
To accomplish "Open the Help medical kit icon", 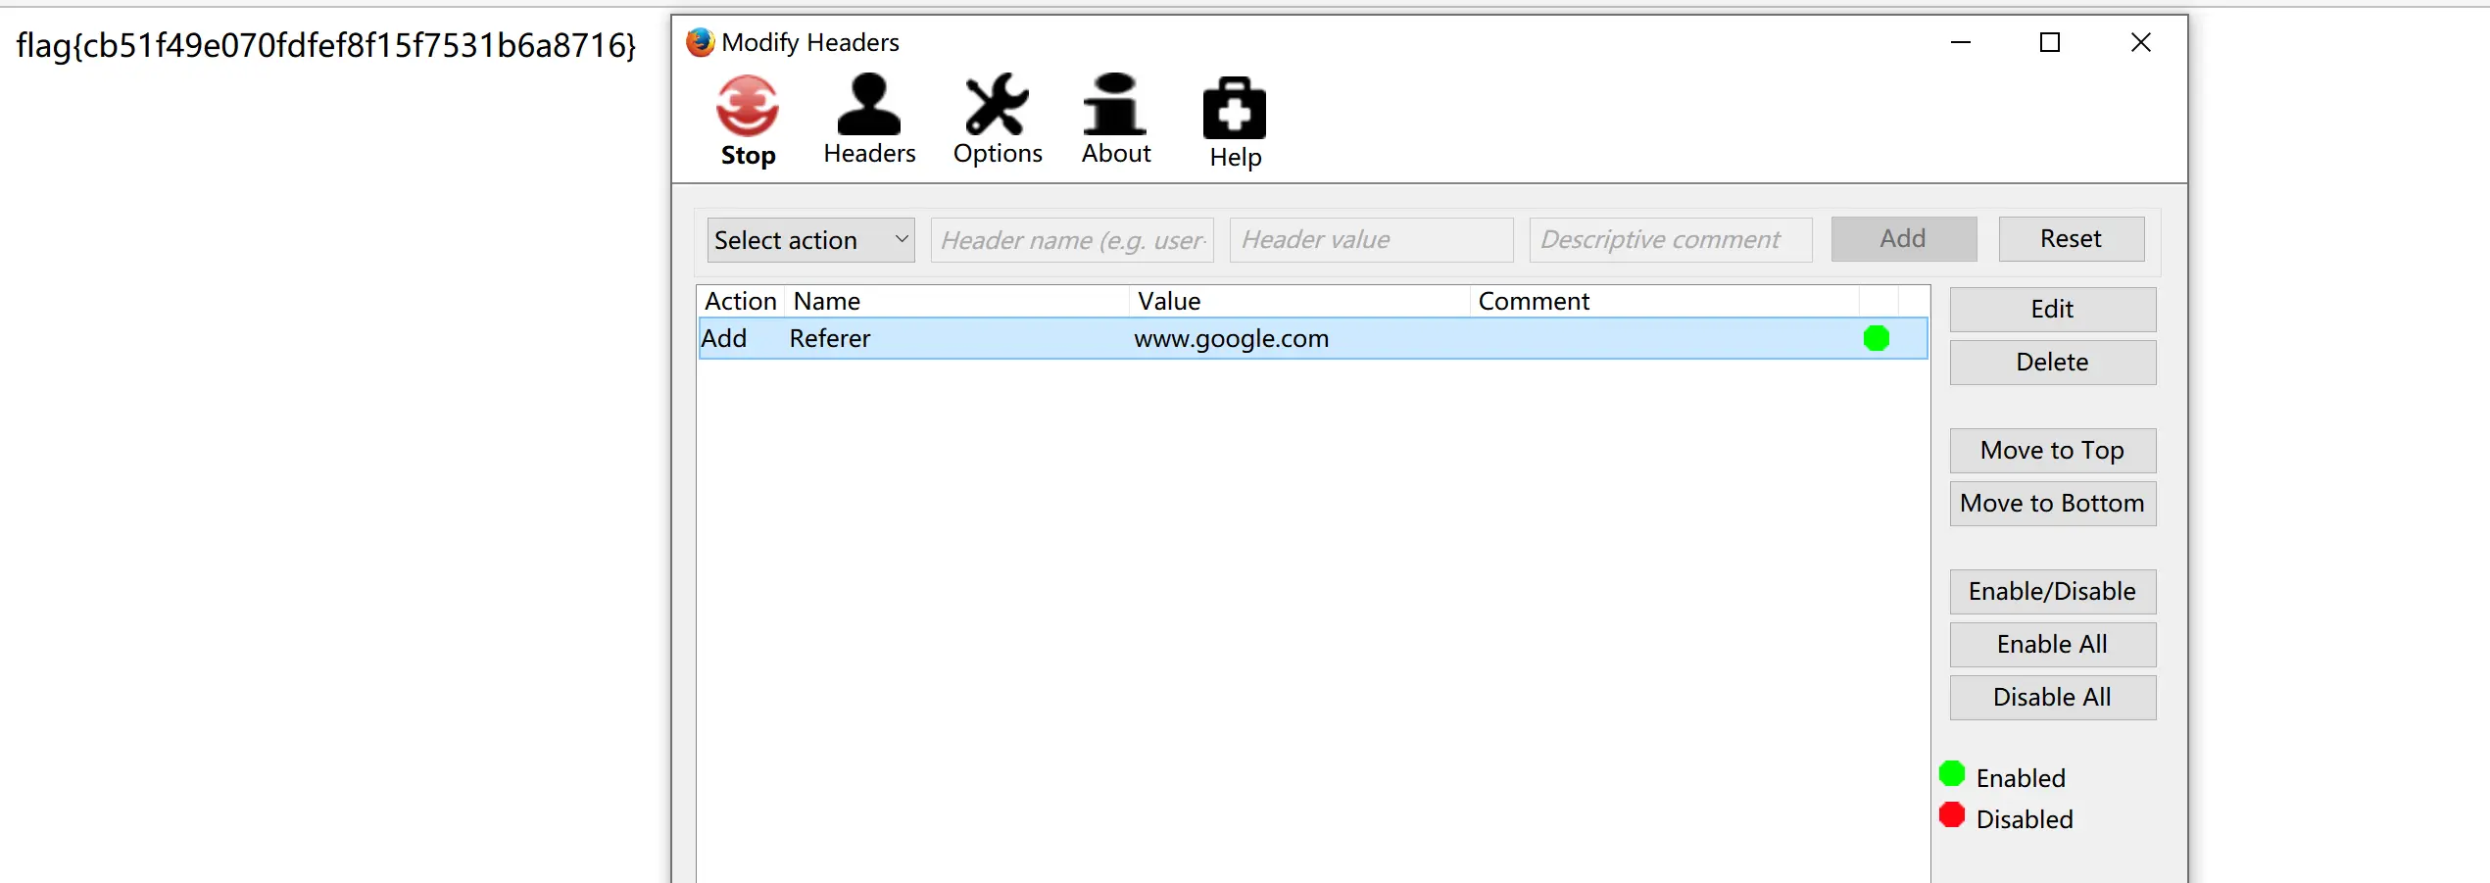I will click(1234, 109).
